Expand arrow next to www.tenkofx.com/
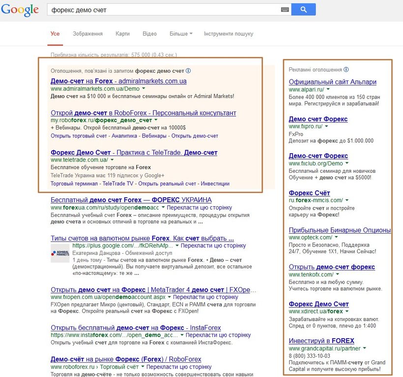 tap(338, 274)
